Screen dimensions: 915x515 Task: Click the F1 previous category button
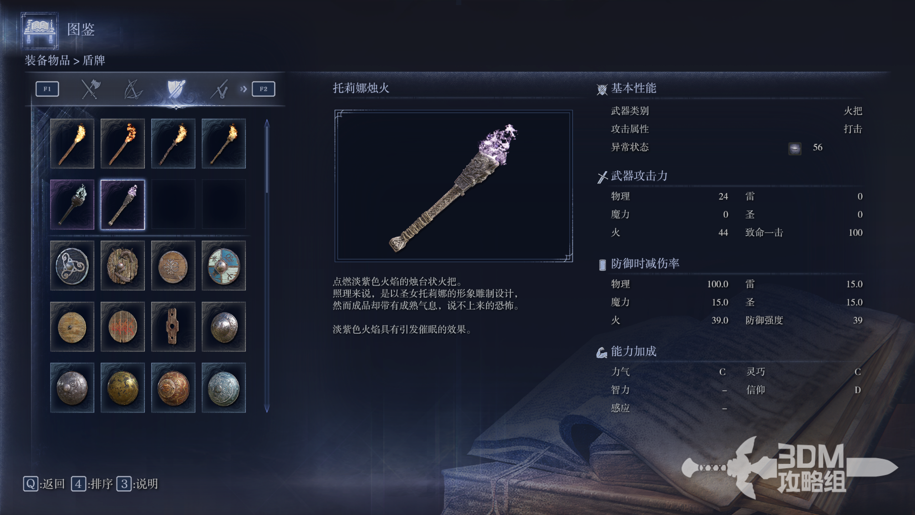47,89
